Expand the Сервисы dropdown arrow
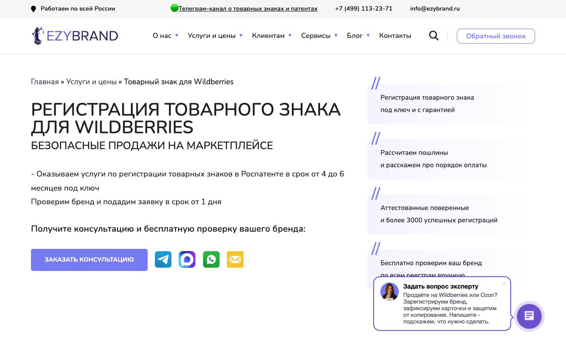This screenshot has width=566, height=353. pyautogui.click(x=336, y=35)
